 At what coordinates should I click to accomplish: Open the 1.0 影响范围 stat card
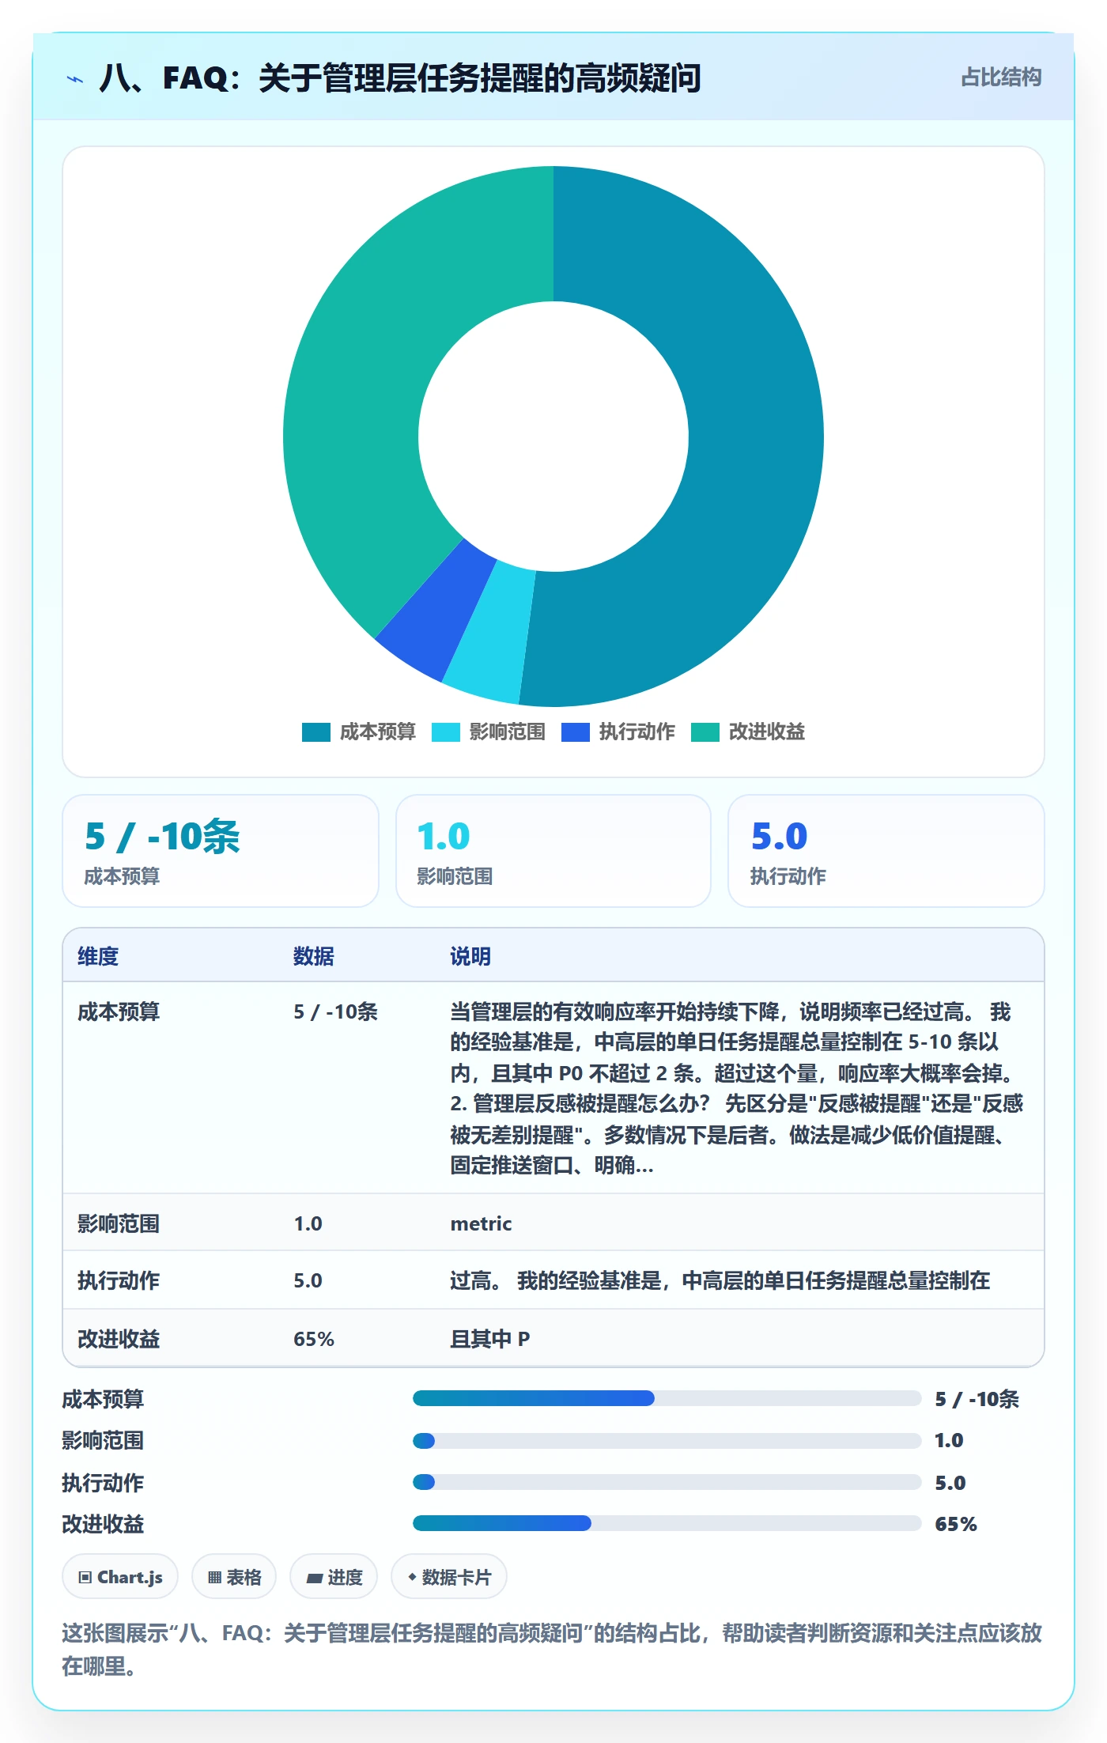(553, 851)
